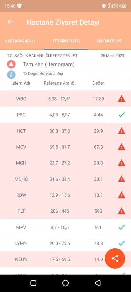Switch to the HASTALIKLAR (1) tab
This screenshot has height=292, width=131.
coord(20,41)
